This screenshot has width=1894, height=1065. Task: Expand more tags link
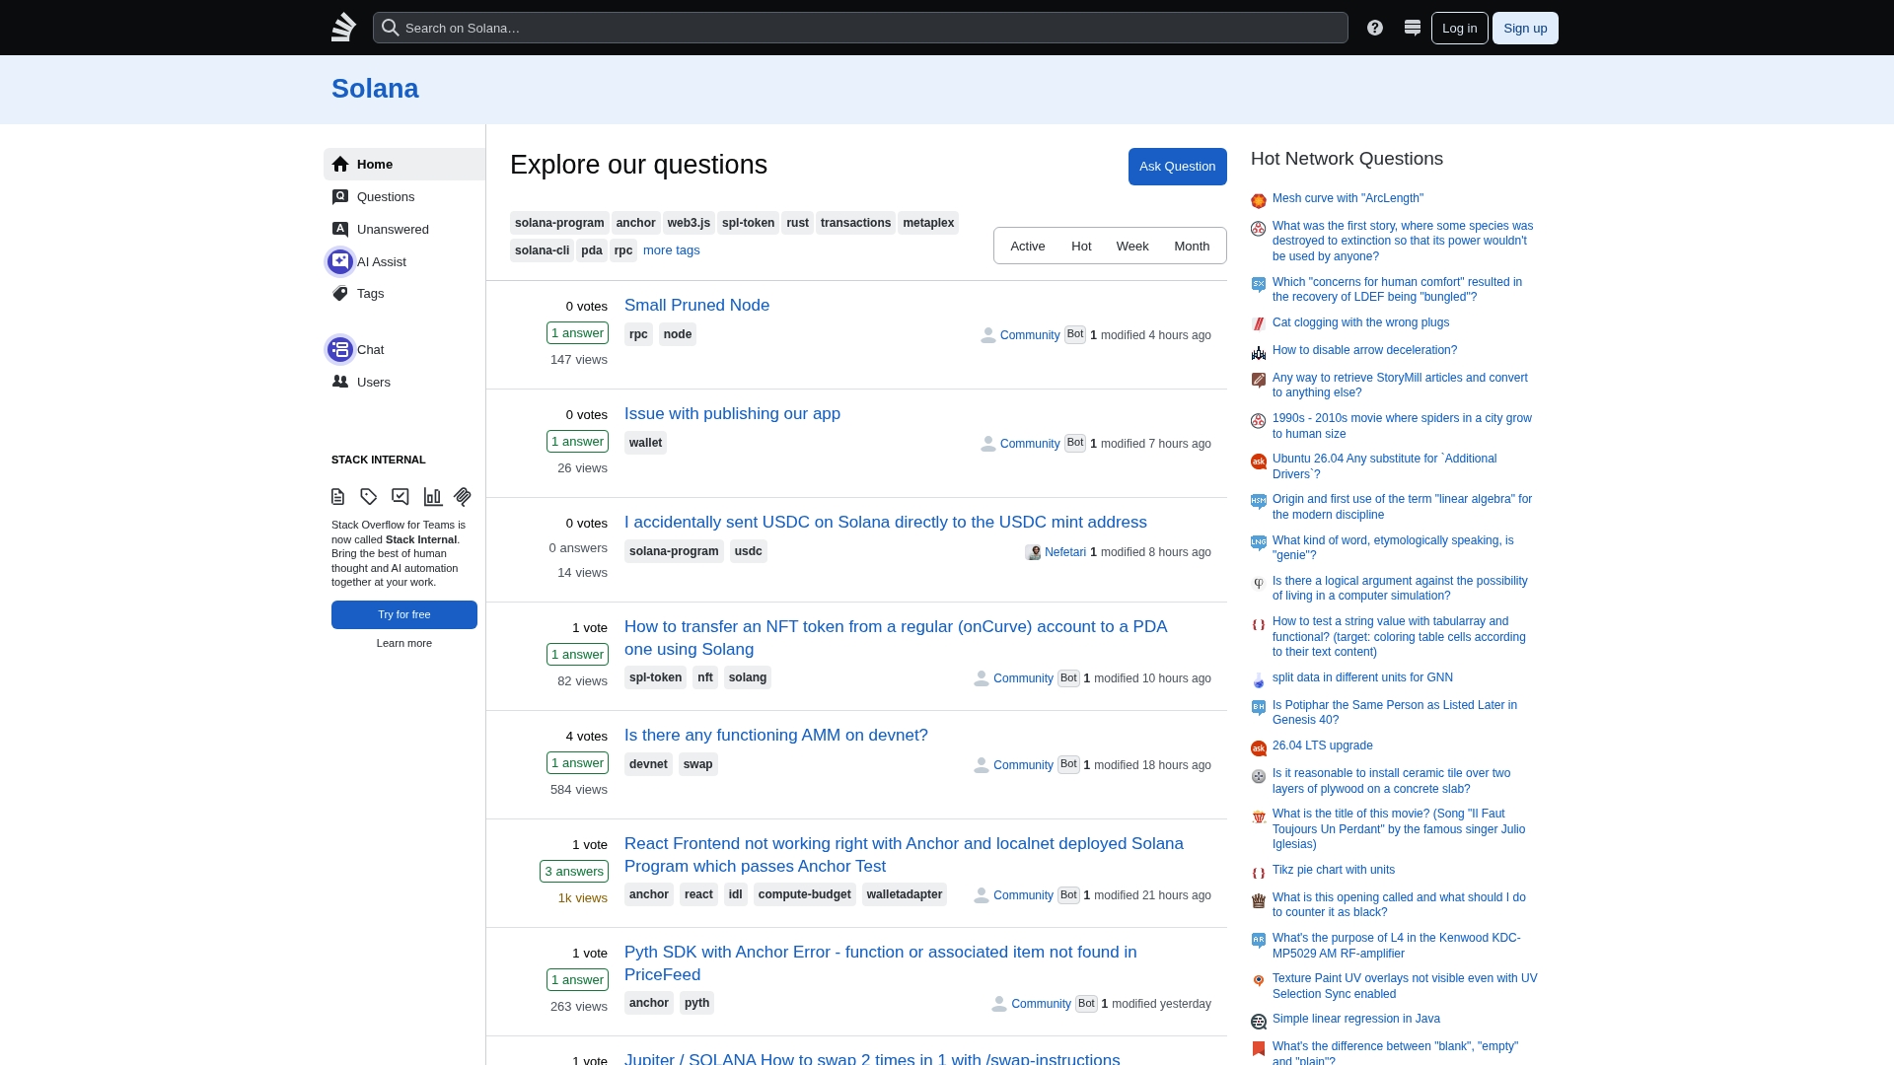point(671,250)
